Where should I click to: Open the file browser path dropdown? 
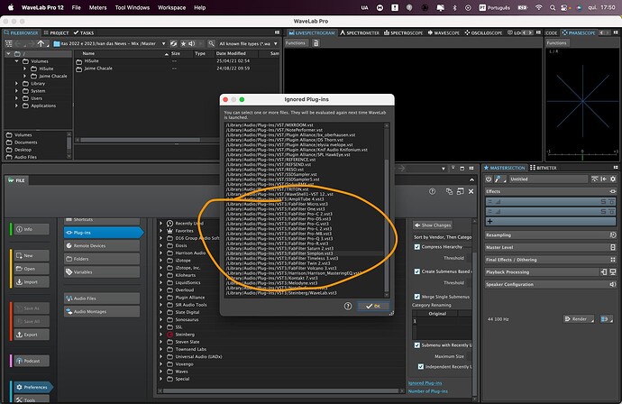click(163, 43)
